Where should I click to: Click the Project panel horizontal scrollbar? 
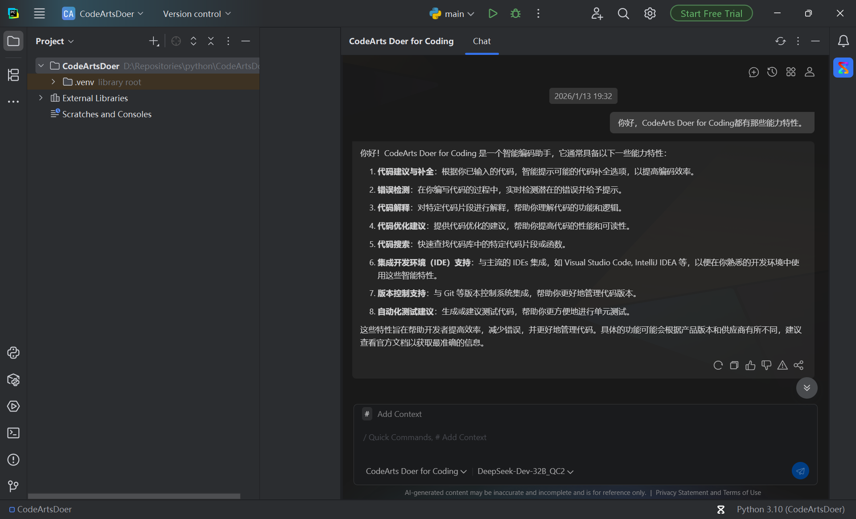(x=134, y=496)
